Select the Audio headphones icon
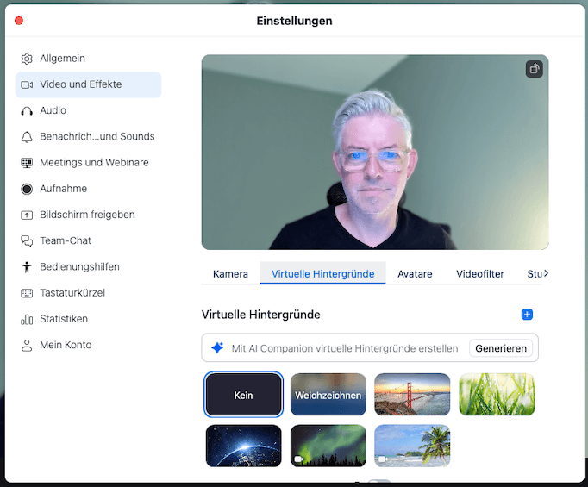 27,111
